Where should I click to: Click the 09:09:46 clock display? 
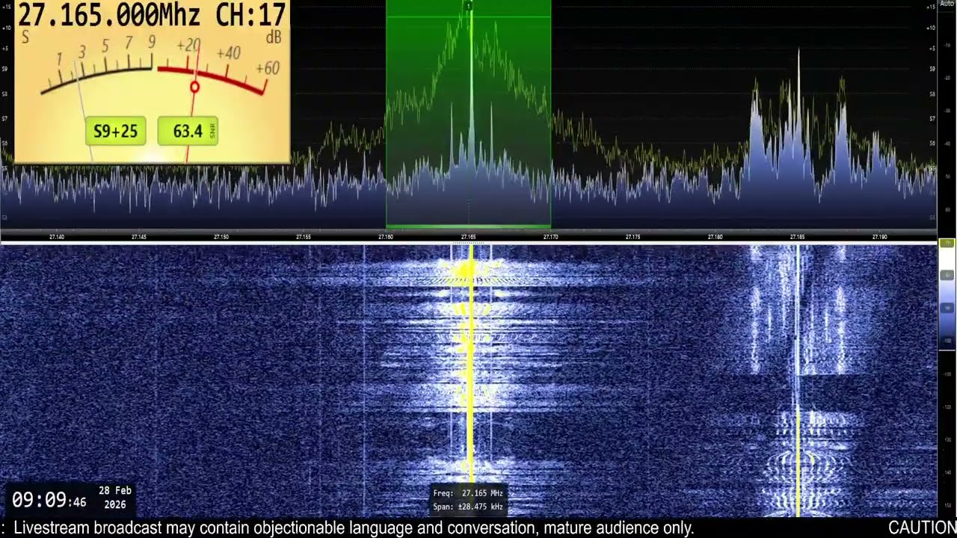(x=49, y=500)
